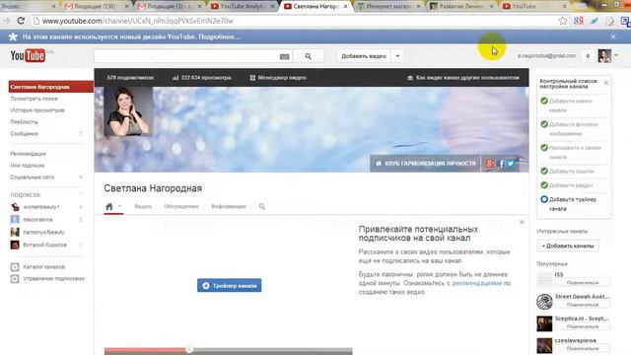Open 'Плейлисты' in the sidebar
The height and width of the screenshot is (355, 631).
tap(24, 121)
